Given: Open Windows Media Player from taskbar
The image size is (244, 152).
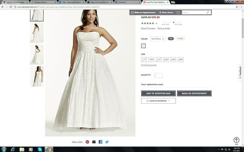Looking at the screenshot, I should 31,149.
